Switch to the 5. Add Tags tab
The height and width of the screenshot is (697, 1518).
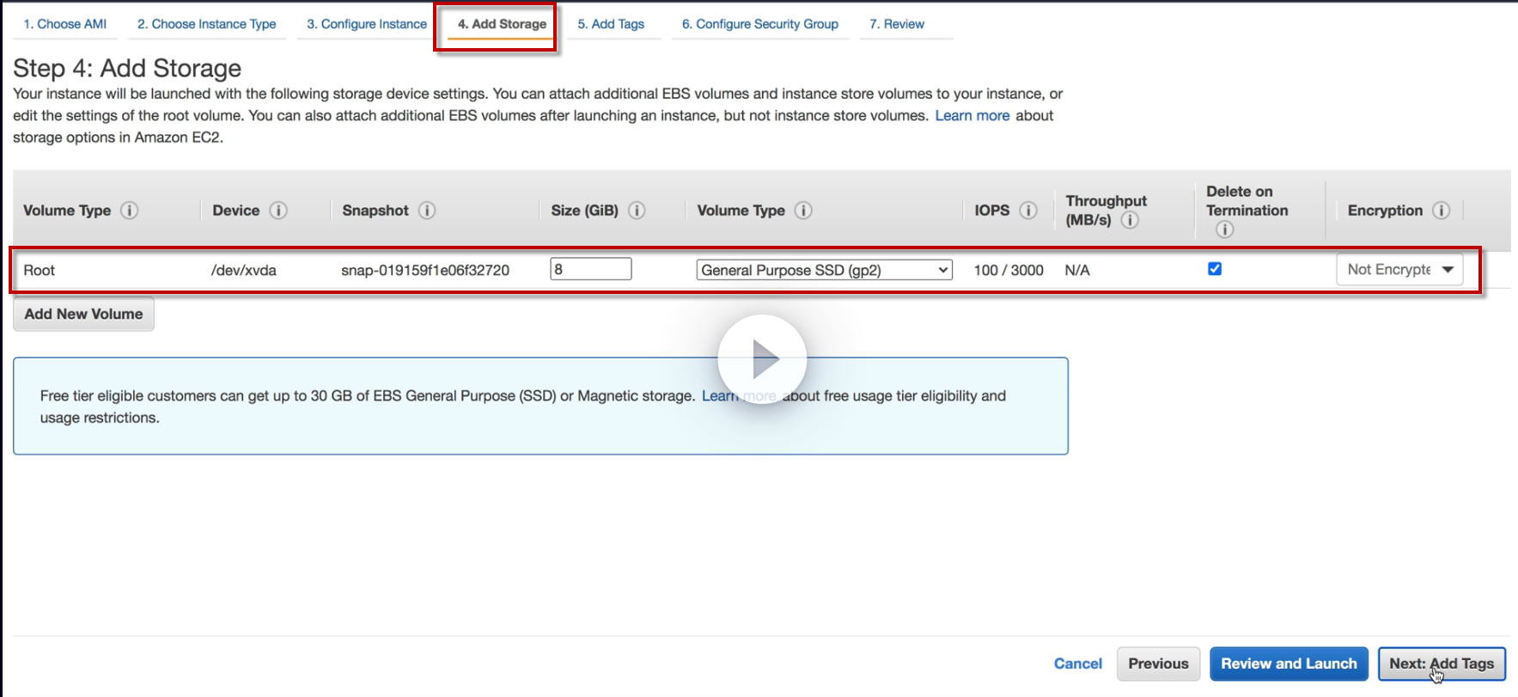click(611, 24)
